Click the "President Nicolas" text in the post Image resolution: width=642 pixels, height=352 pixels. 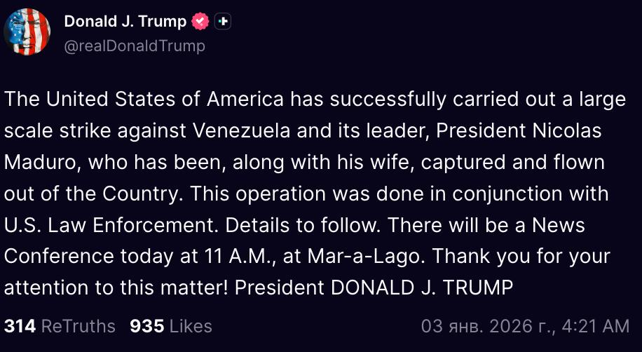528,130
